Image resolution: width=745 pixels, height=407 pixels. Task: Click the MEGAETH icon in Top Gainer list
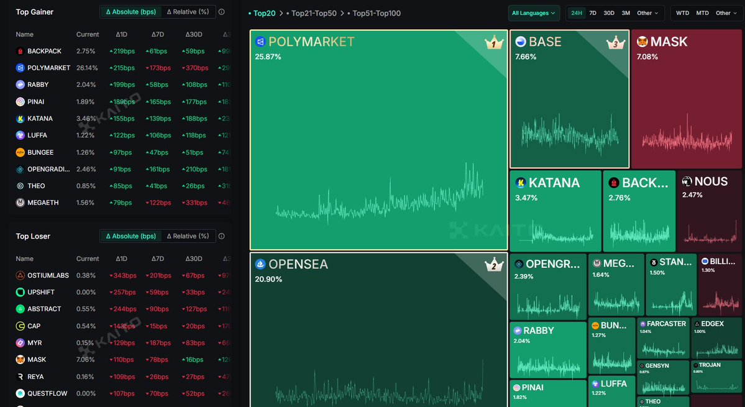point(20,203)
